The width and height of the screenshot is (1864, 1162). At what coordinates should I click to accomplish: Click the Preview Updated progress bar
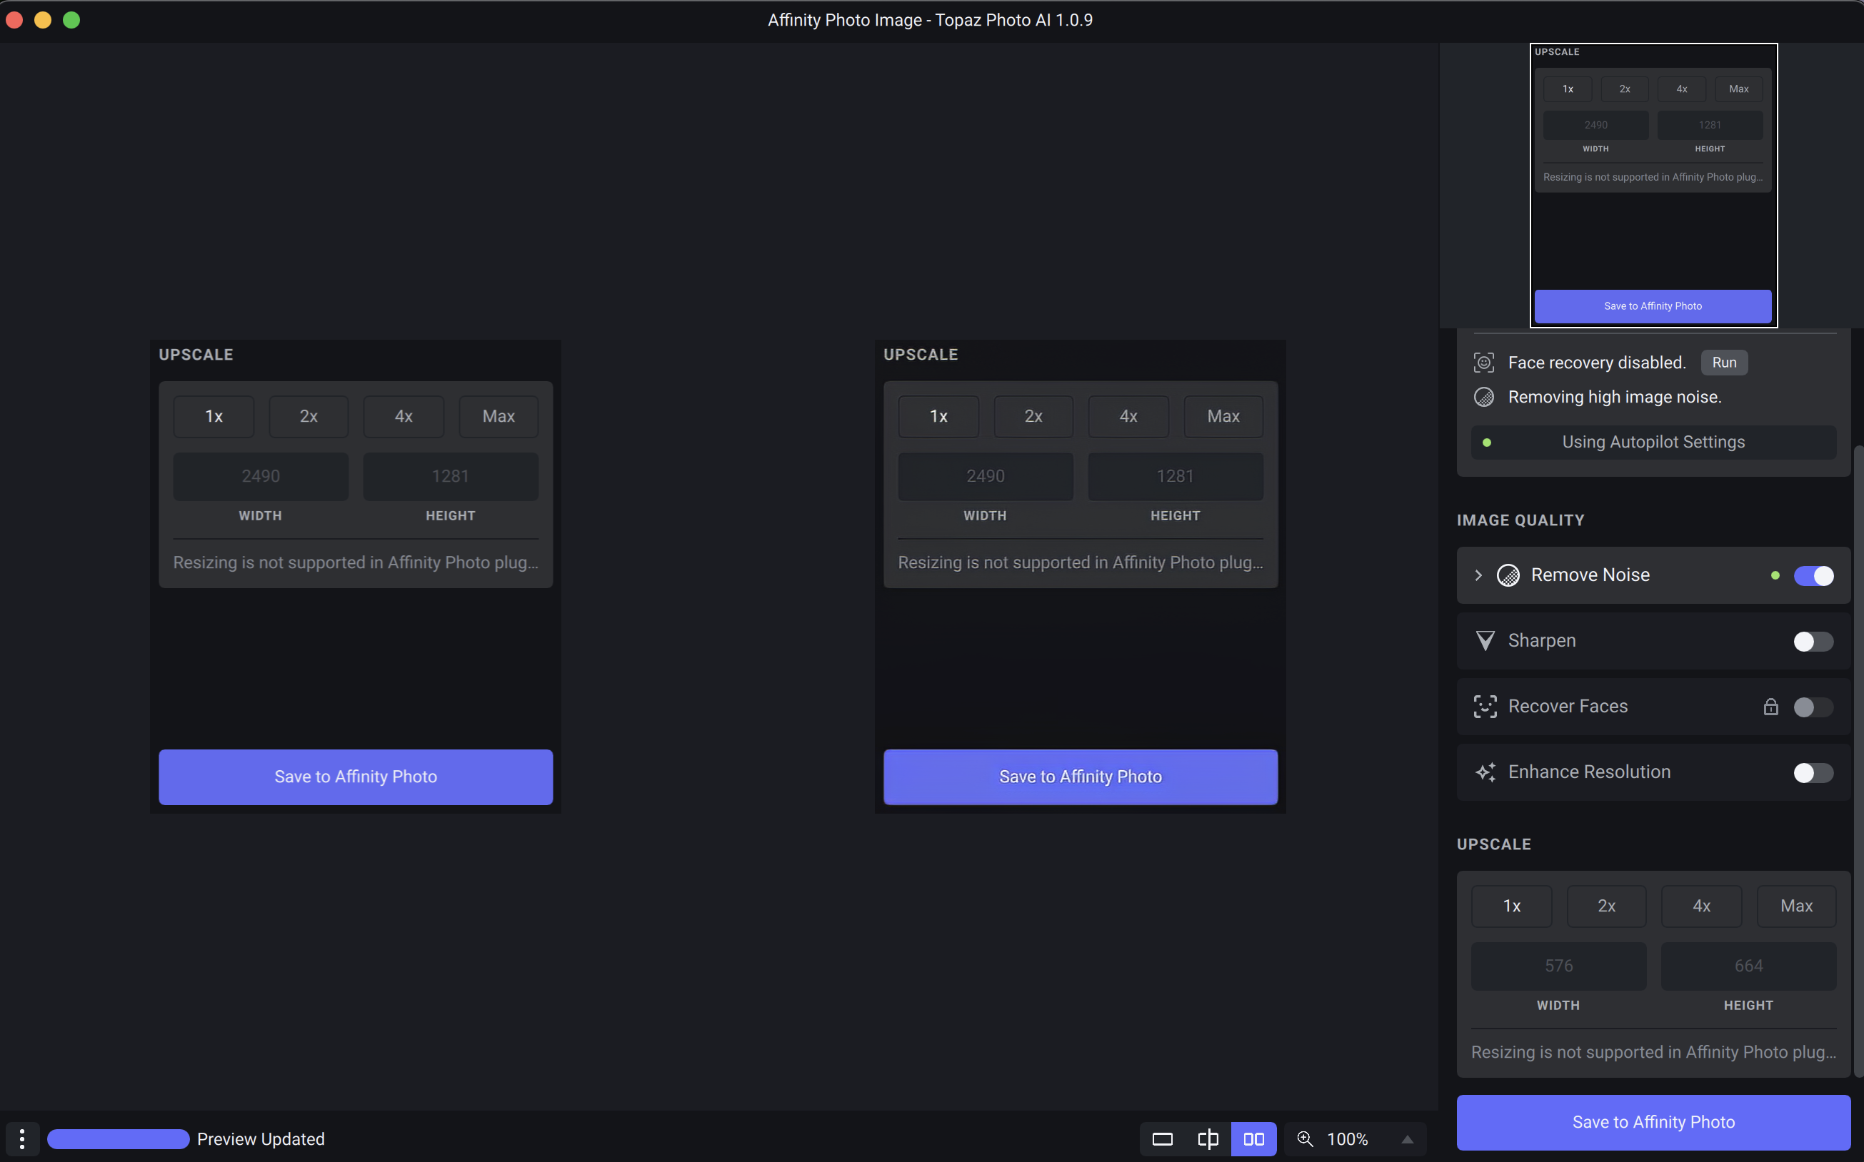(118, 1138)
